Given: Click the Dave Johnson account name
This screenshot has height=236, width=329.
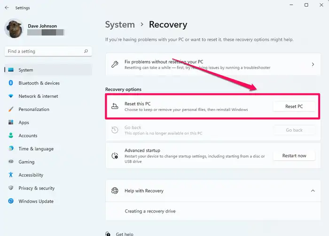Looking at the screenshot, I should [42, 26].
